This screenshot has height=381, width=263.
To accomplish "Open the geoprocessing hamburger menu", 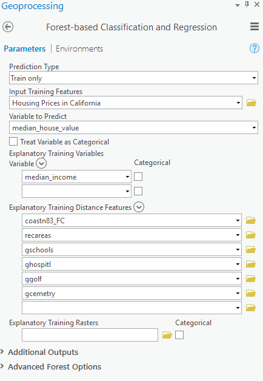I will (255, 27).
